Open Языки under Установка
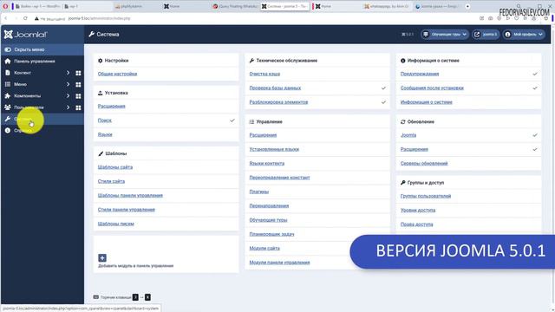 point(105,134)
